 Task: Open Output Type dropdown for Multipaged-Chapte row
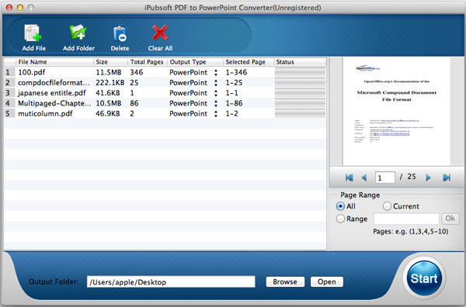click(x=216, y=104)
